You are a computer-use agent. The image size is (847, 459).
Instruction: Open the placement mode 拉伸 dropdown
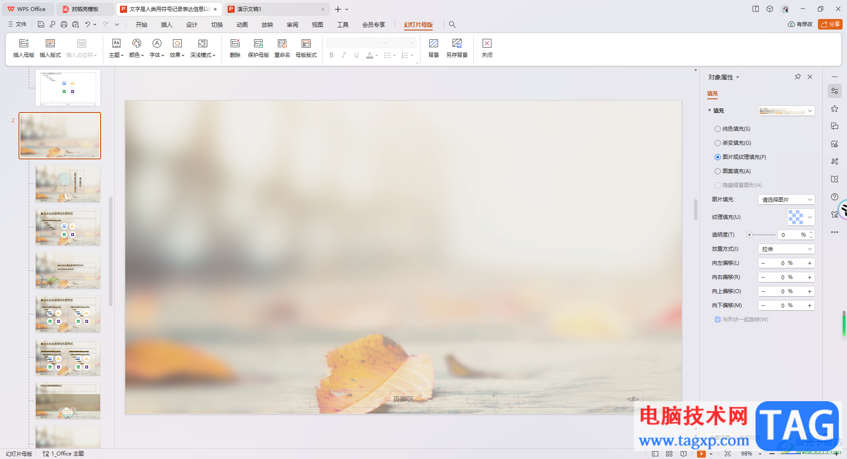point(786,249)
